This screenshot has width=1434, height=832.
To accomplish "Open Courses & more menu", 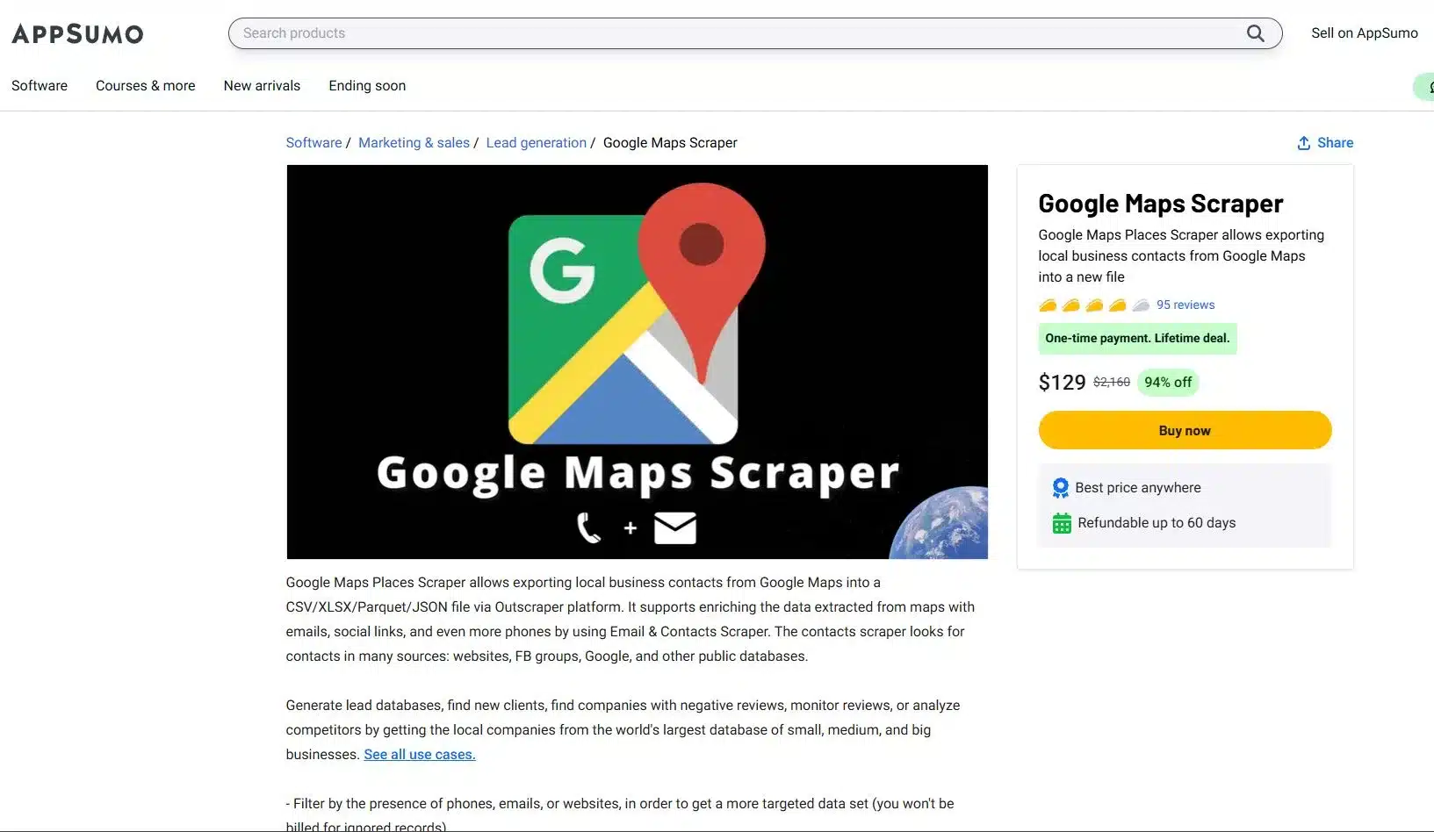I will coord(146,86).
